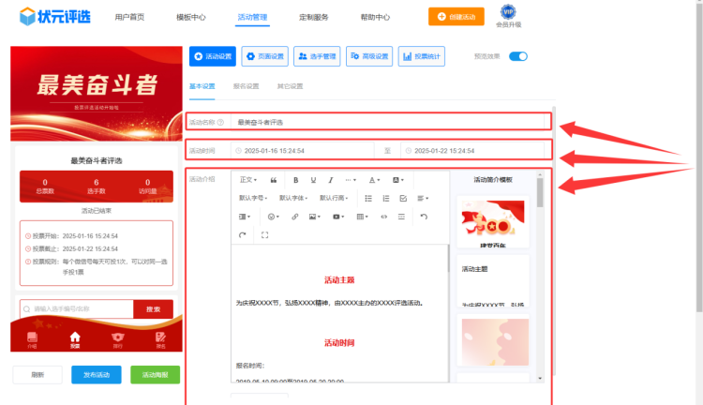Click the VIP 会员升级 badge icon
This screenshot has width=703, height=405.
tap(507, 12)
